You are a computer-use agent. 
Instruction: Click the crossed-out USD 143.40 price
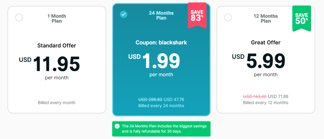pos(255,96)
